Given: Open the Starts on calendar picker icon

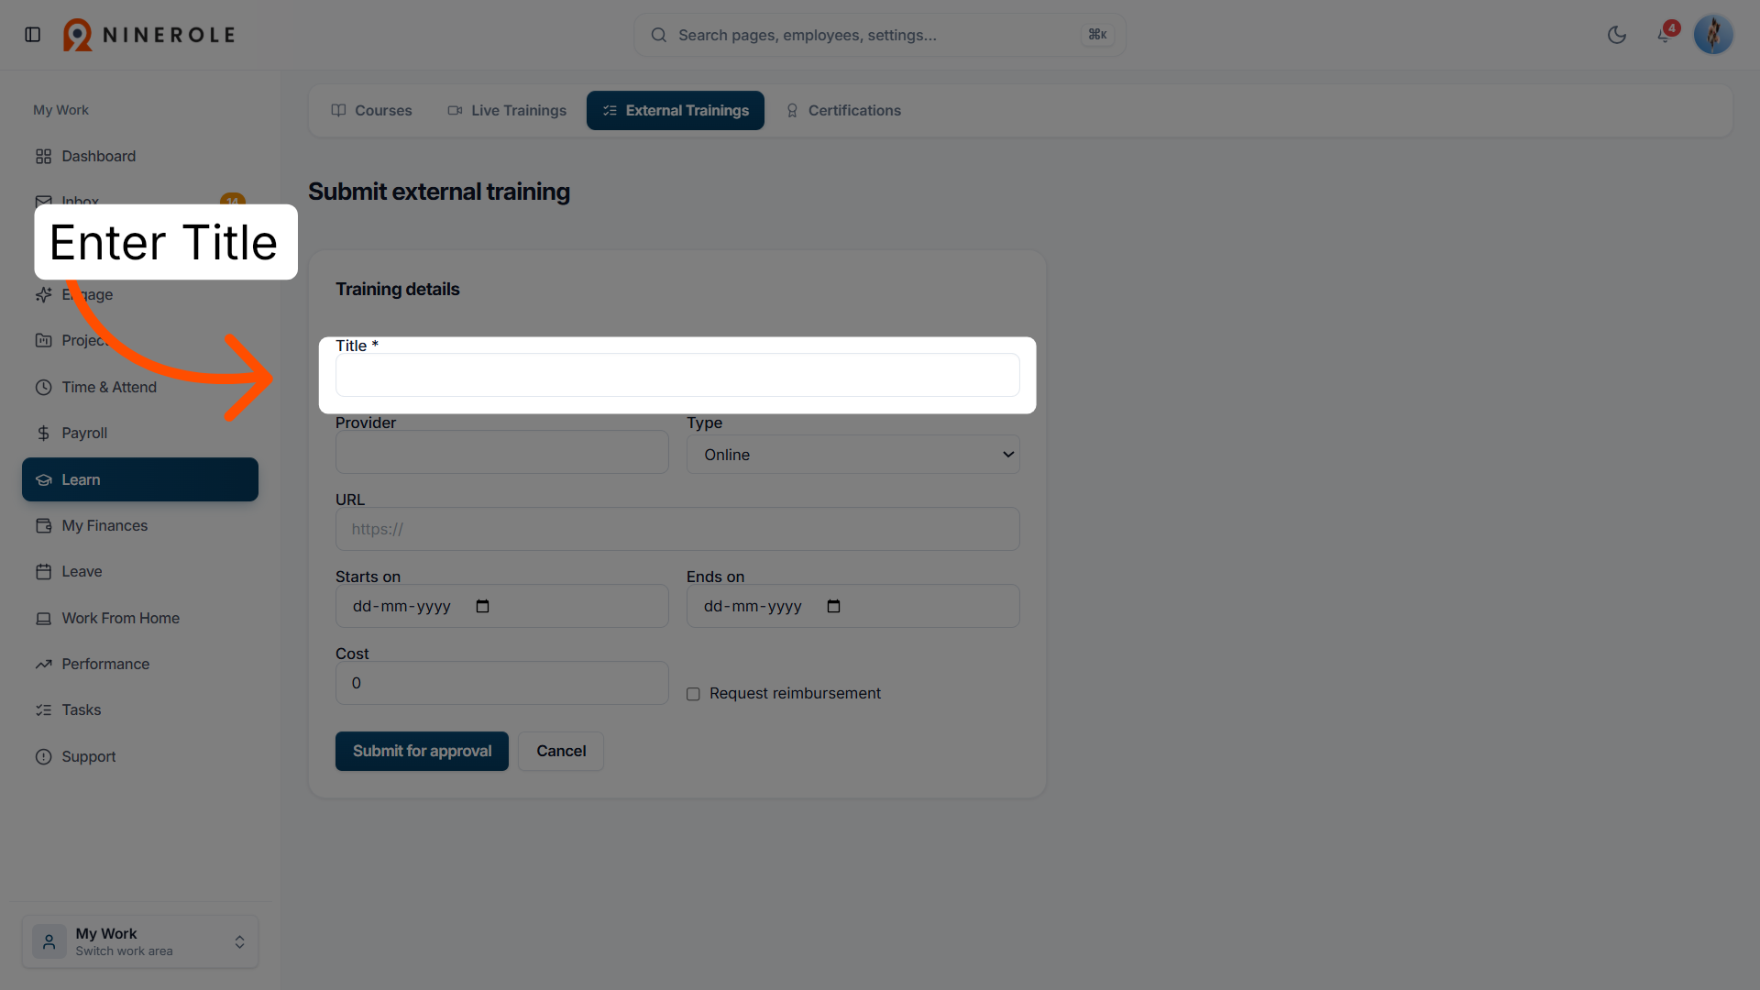Looking at the screenshot, I should pyautogui.click(x=483, y=606).
